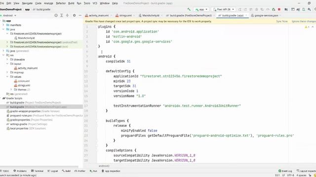Click Ignore these changes link
Image resolution: width=316 pixels, height=177 pixels.
(304, 21)
